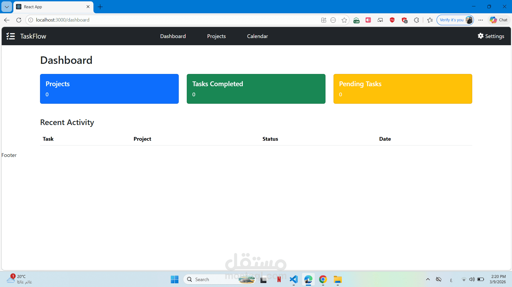Go back with the browser back arrow
The image size is (512, 287).
coord(7,20)
